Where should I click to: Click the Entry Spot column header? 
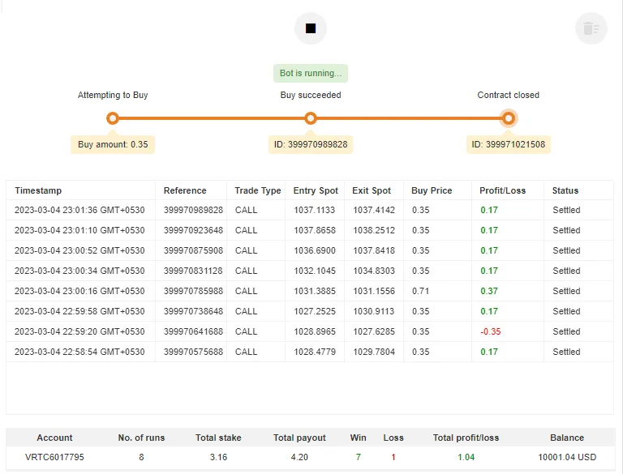(x=316, y=190)
